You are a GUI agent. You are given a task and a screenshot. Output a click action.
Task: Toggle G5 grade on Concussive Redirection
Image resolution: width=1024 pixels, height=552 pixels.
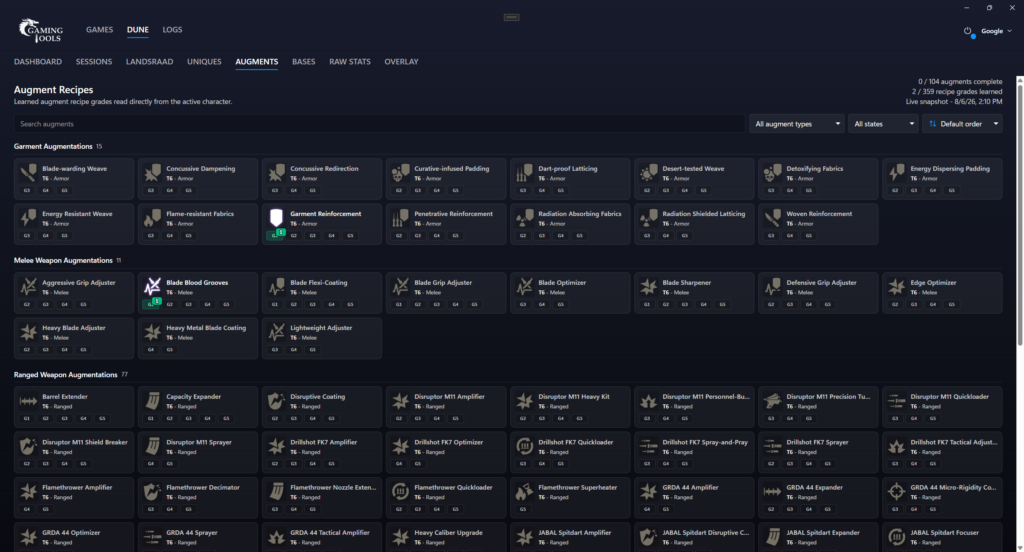312,190
